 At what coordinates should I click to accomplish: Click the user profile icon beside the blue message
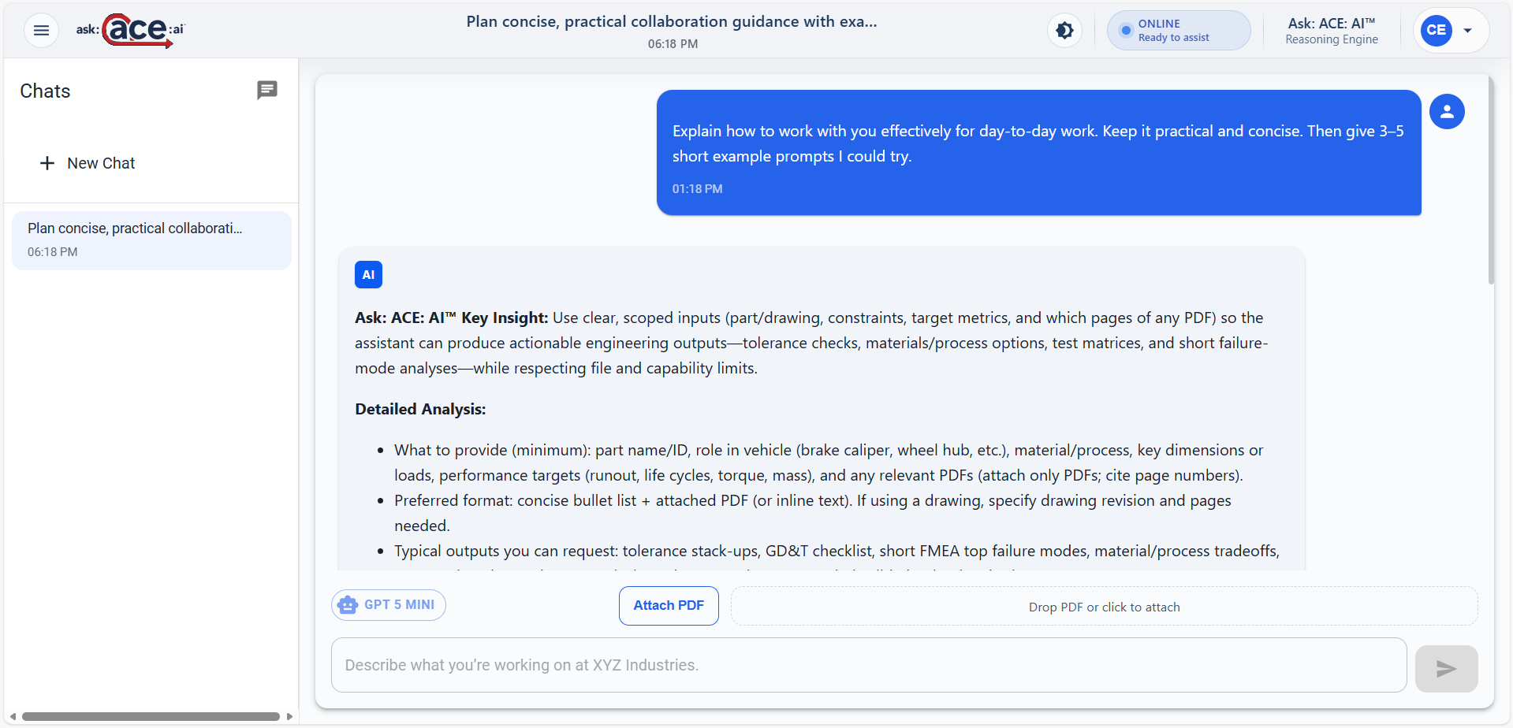pyautogui.click(x=1448, y=111)
